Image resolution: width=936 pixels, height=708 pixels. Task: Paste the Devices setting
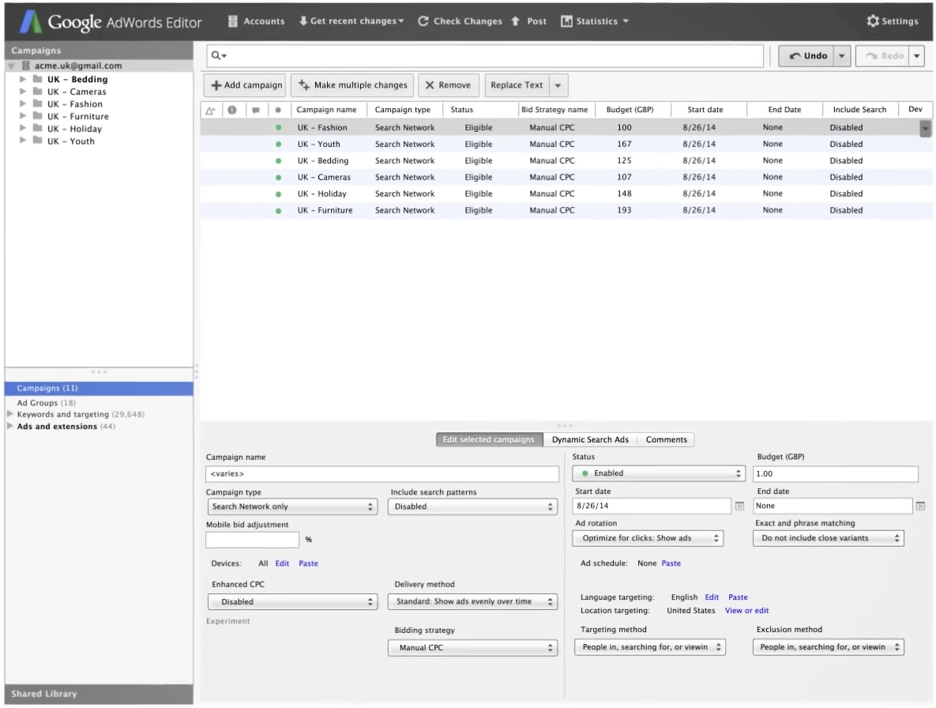308,563
